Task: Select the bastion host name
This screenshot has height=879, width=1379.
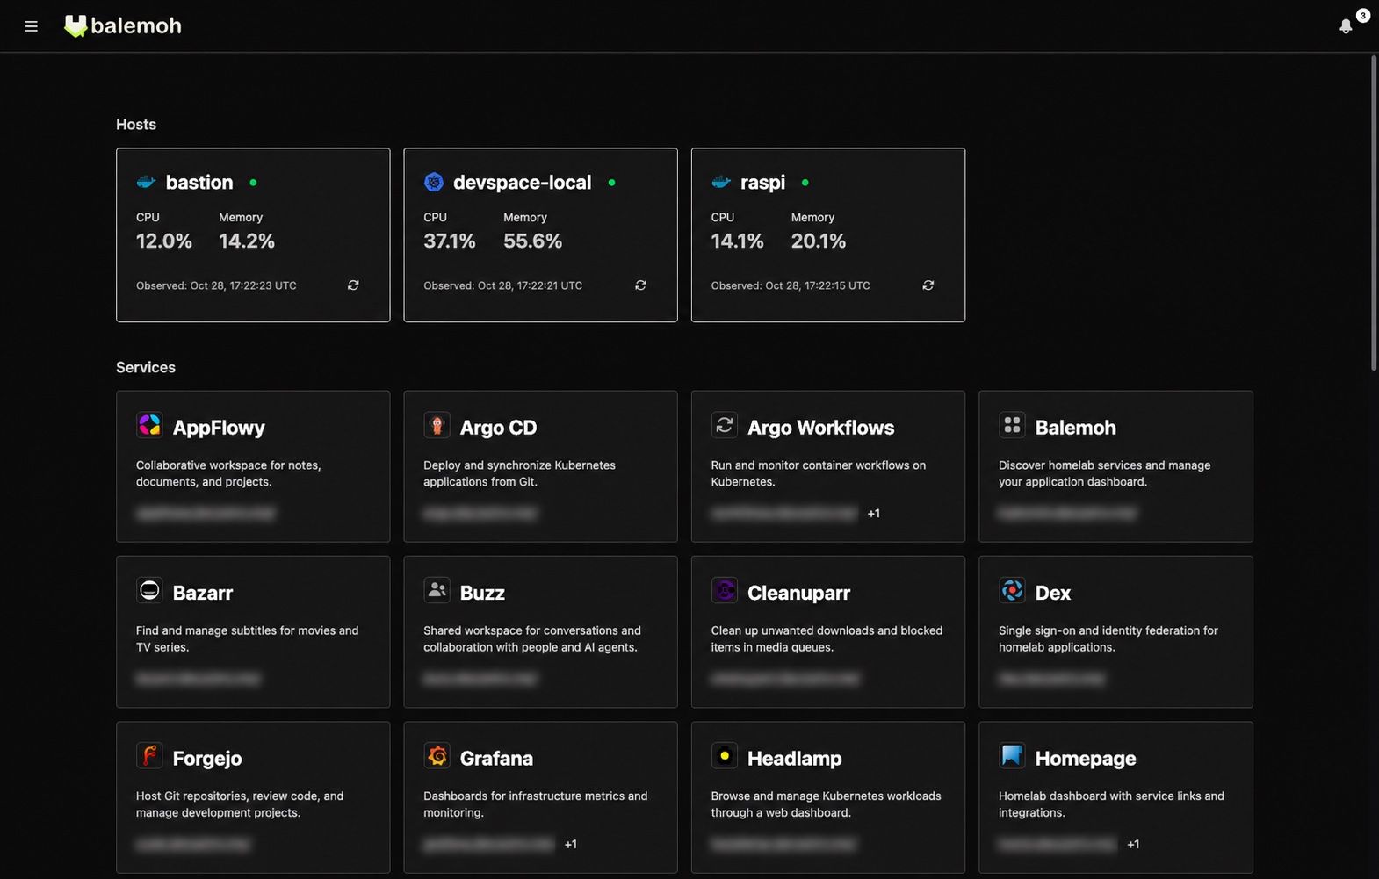Action: (199, 183)
